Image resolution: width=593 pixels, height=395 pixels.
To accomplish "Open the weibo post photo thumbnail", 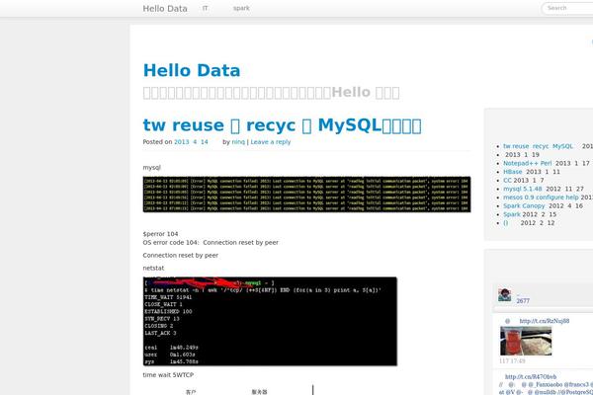I will click(526, 341).
